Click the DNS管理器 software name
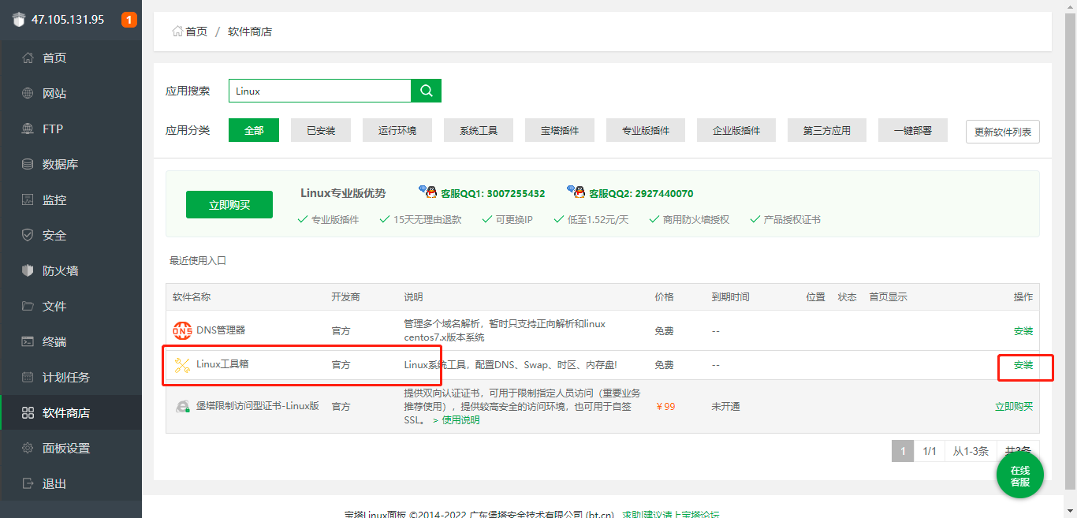 click(x=221, y=330)
